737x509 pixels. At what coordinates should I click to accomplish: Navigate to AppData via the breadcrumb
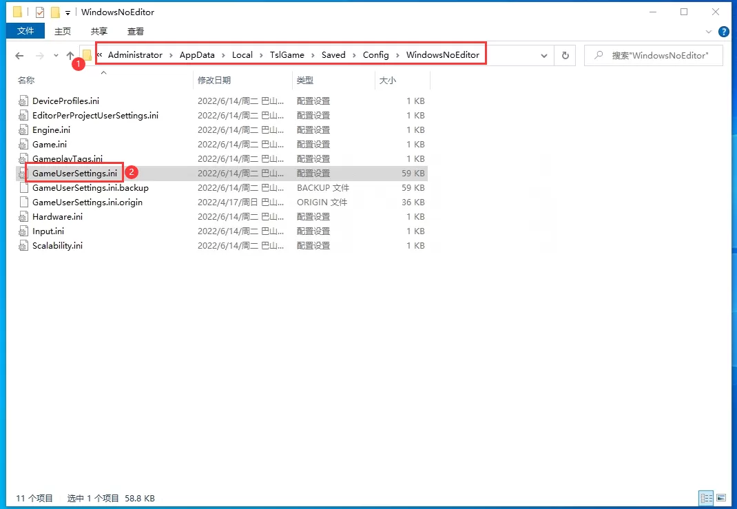pyautogui.click(x=197, y=55)
